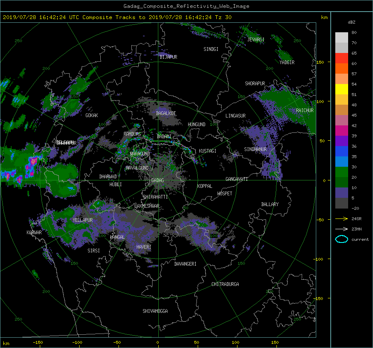Image resolution: width=373 pixels, height=348 pixels.
Task: Click the BAGALKOT label
Action: [166, 113]
